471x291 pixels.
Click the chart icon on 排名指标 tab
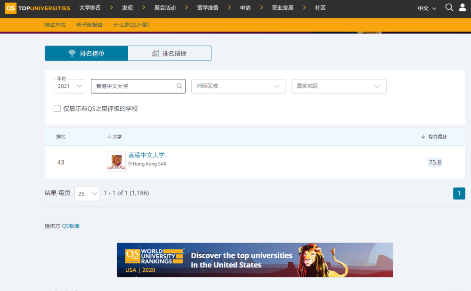click(155, 53)
